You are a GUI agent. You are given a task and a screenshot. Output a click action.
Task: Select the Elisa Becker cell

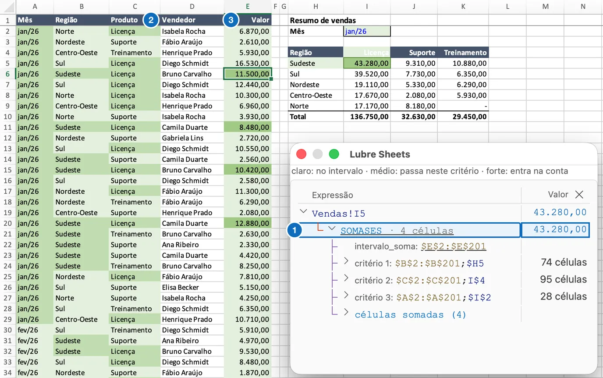[x=192, y=287]
